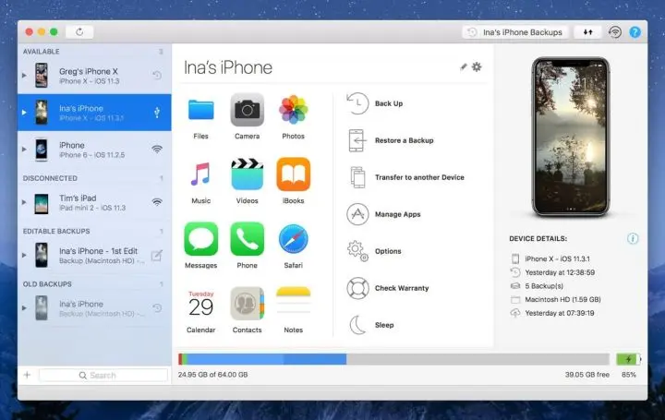Choose Restore a Backup
Viewport: 665px width, 420px height.
coord(390,140)
